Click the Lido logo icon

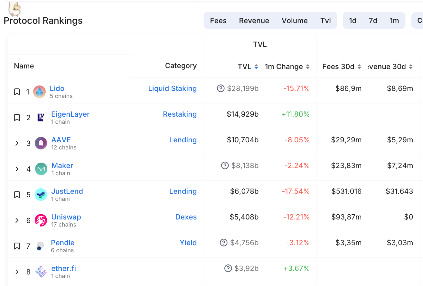[x=40, y=92]
